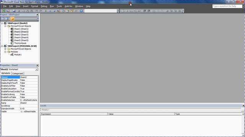The image size is (245, 137).
Task: Switch to the Alphabetic properties tab
Action: pos(6,73)
